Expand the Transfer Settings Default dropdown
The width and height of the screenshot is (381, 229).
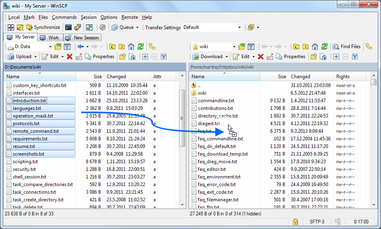239,27
